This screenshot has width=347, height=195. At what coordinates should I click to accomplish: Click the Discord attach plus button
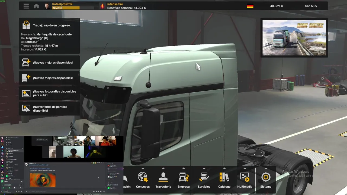[x=26, y=191]
